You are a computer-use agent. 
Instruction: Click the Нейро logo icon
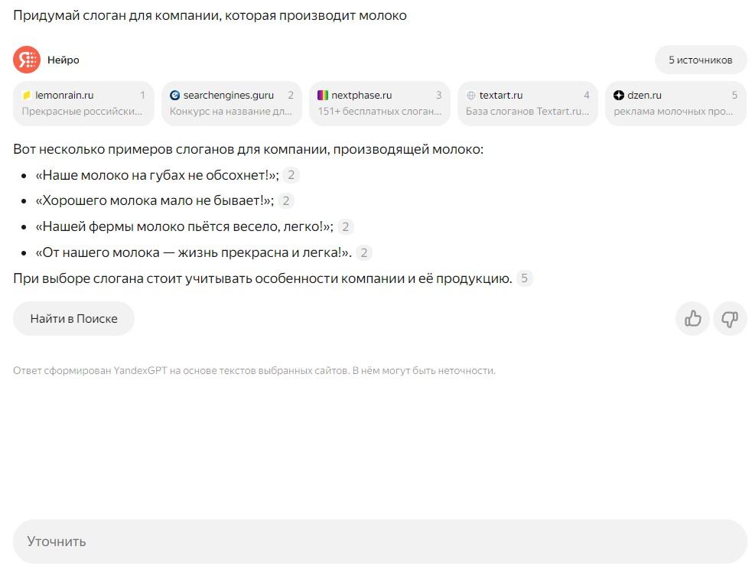click(x=25, y=59)
